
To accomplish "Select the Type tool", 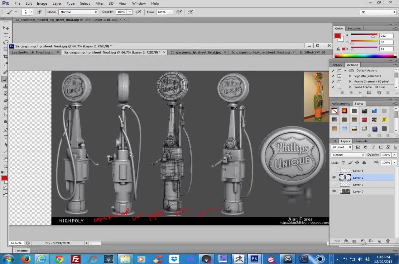I will click(6, 137).
